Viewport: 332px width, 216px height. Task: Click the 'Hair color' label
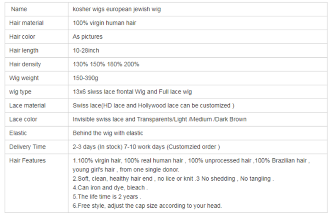[22, 37]
